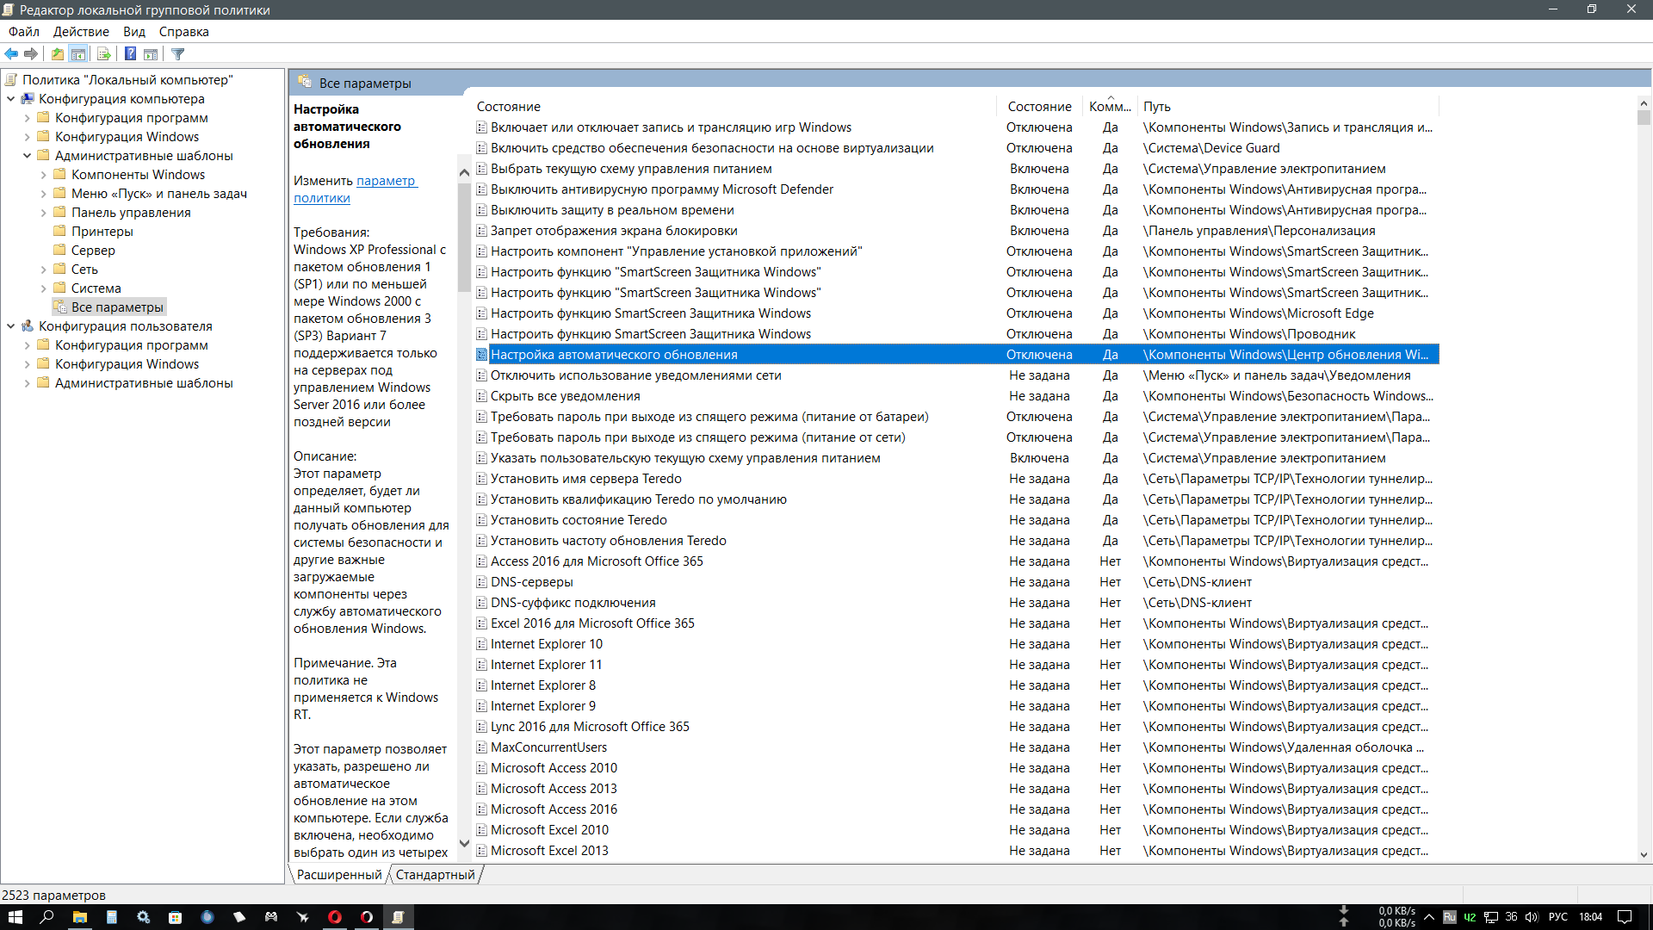Open Opera browser in the taskbar
This screenshot has width=1653, height=930.
(335, 917)
